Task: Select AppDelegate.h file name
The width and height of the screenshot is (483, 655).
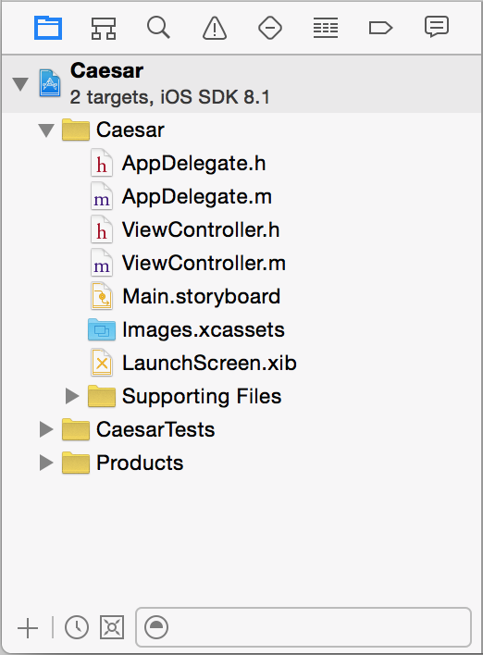Action: click(x=194, y=164)
